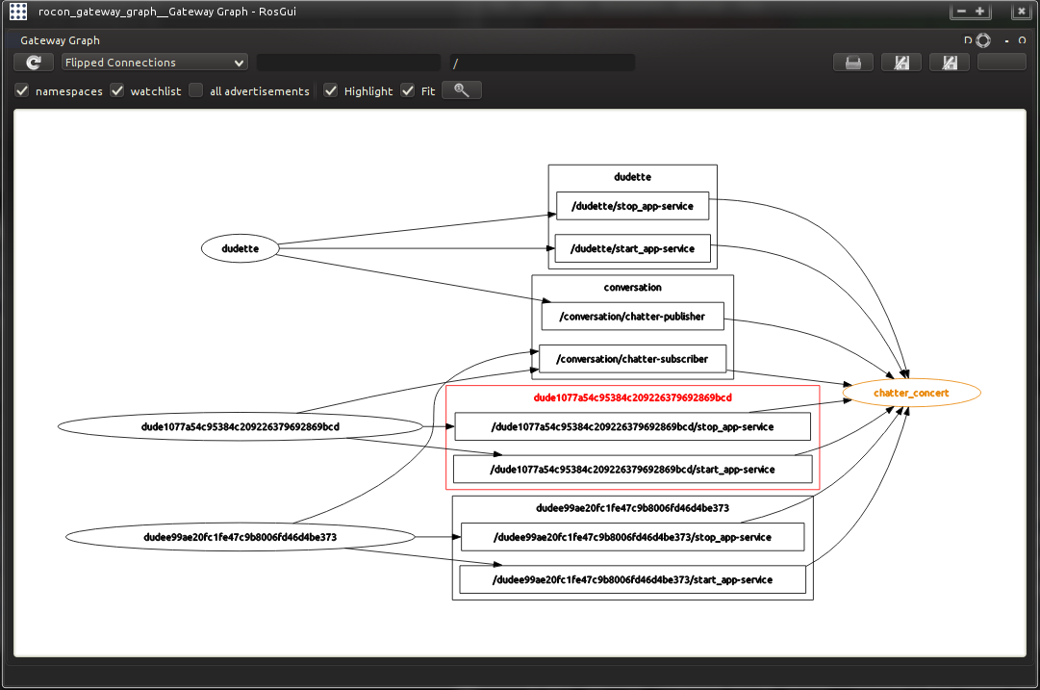Click the empty filter field beside the dropdown
This screenshot has height=690, width=1040.
pos(348,63)
